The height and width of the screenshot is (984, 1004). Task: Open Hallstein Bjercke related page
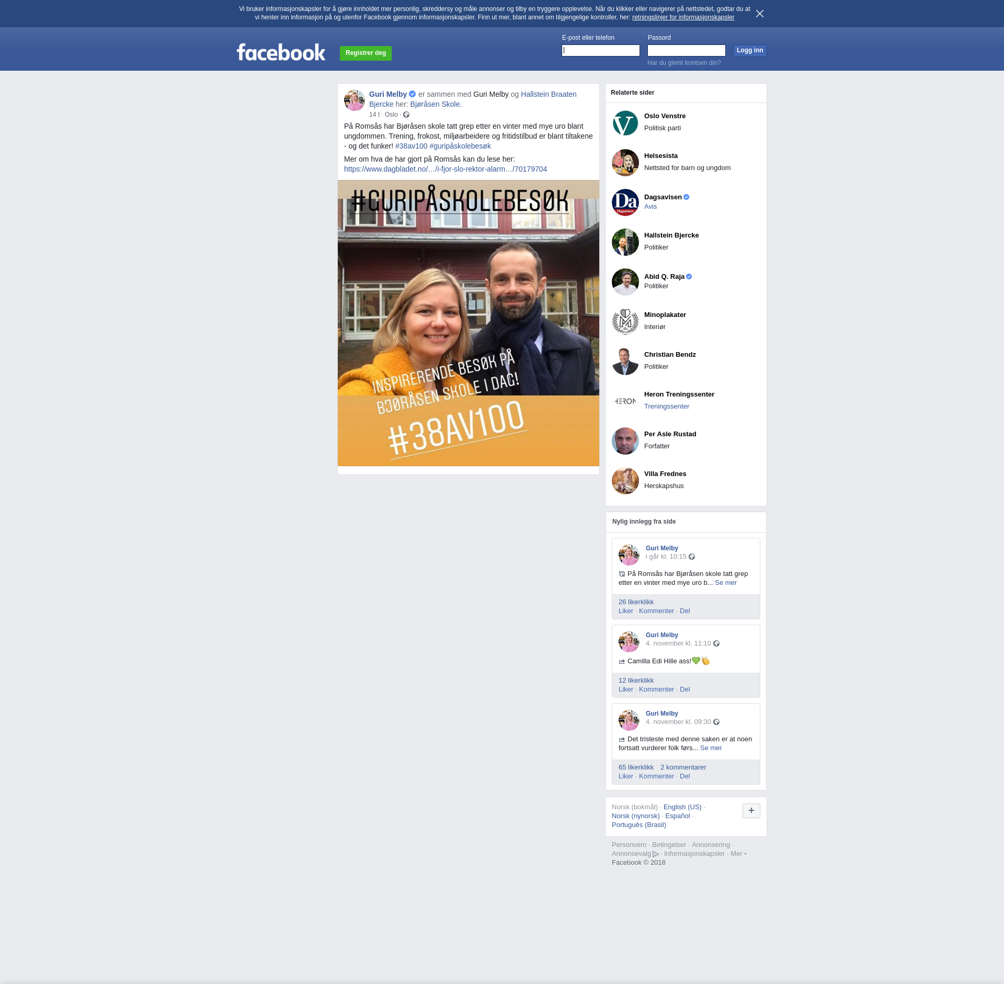point(671,235)
